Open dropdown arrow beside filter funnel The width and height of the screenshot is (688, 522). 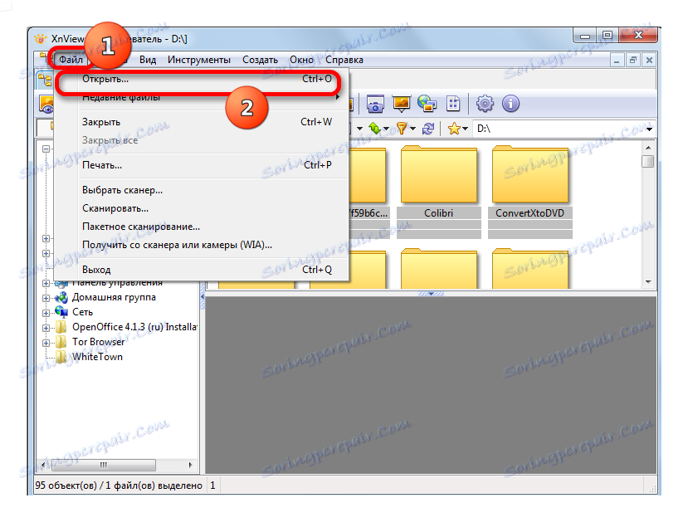coord(412,129)
